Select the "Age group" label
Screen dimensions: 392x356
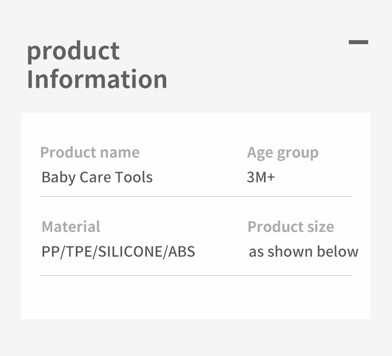[x=282, y=153]
